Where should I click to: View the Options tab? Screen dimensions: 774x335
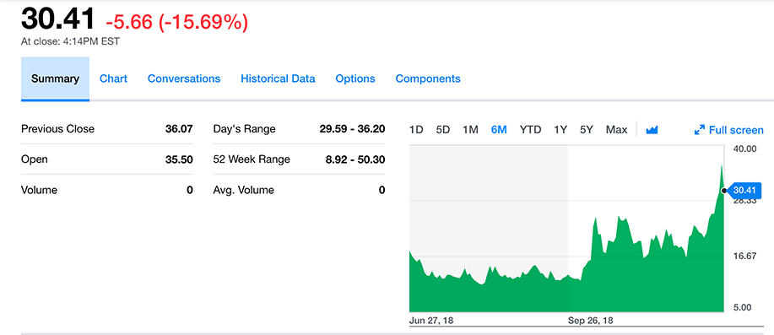(355, 78)
